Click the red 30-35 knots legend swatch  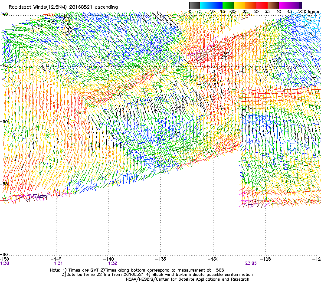[x=262, y=5]
